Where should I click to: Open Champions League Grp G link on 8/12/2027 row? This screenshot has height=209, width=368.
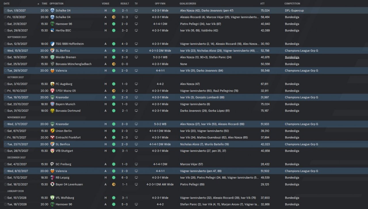click(302, 171)
